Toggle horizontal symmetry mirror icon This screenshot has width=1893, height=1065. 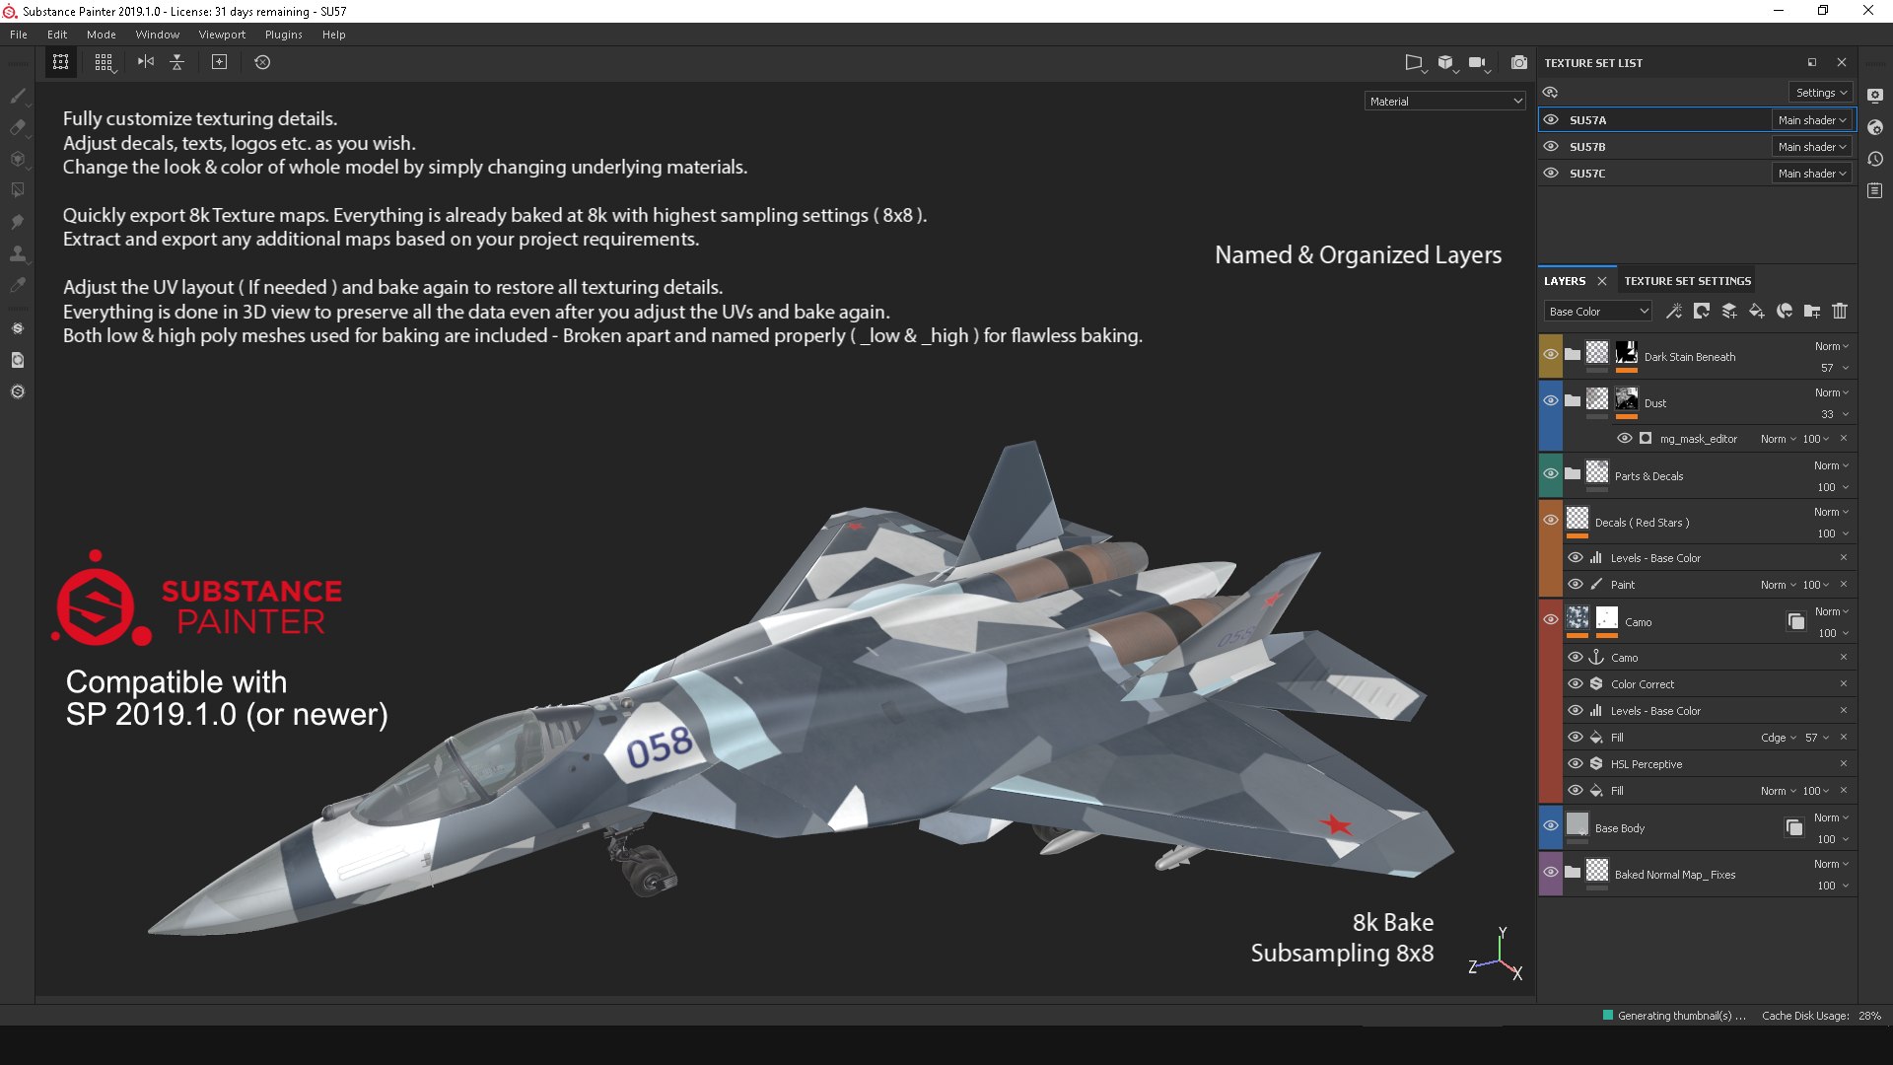[146, 62]
